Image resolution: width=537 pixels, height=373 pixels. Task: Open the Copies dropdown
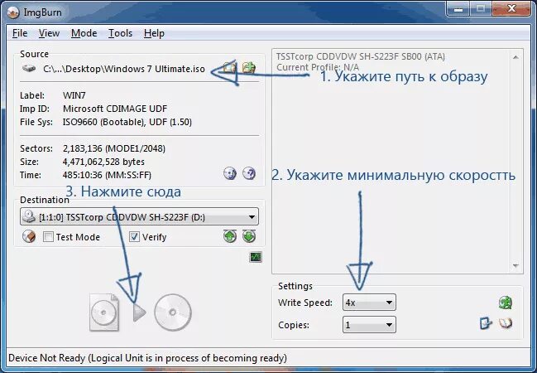369,325
